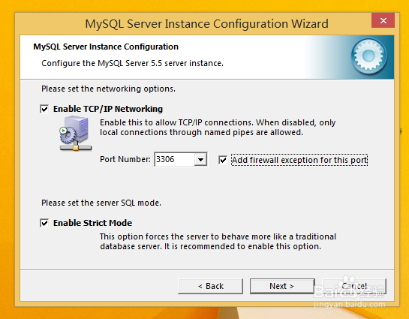409x319 pixels.
Task: Click the gear logo in header
Action: click(x=368, y=56)
